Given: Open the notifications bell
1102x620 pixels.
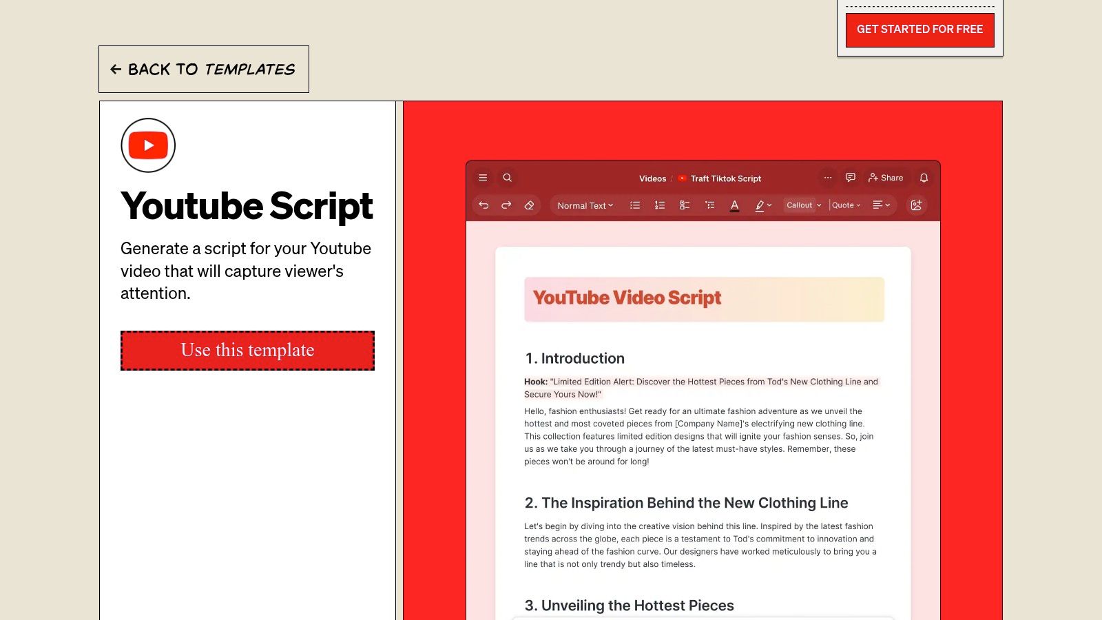Looking at the screenshot, I should [x=924, y=178].
